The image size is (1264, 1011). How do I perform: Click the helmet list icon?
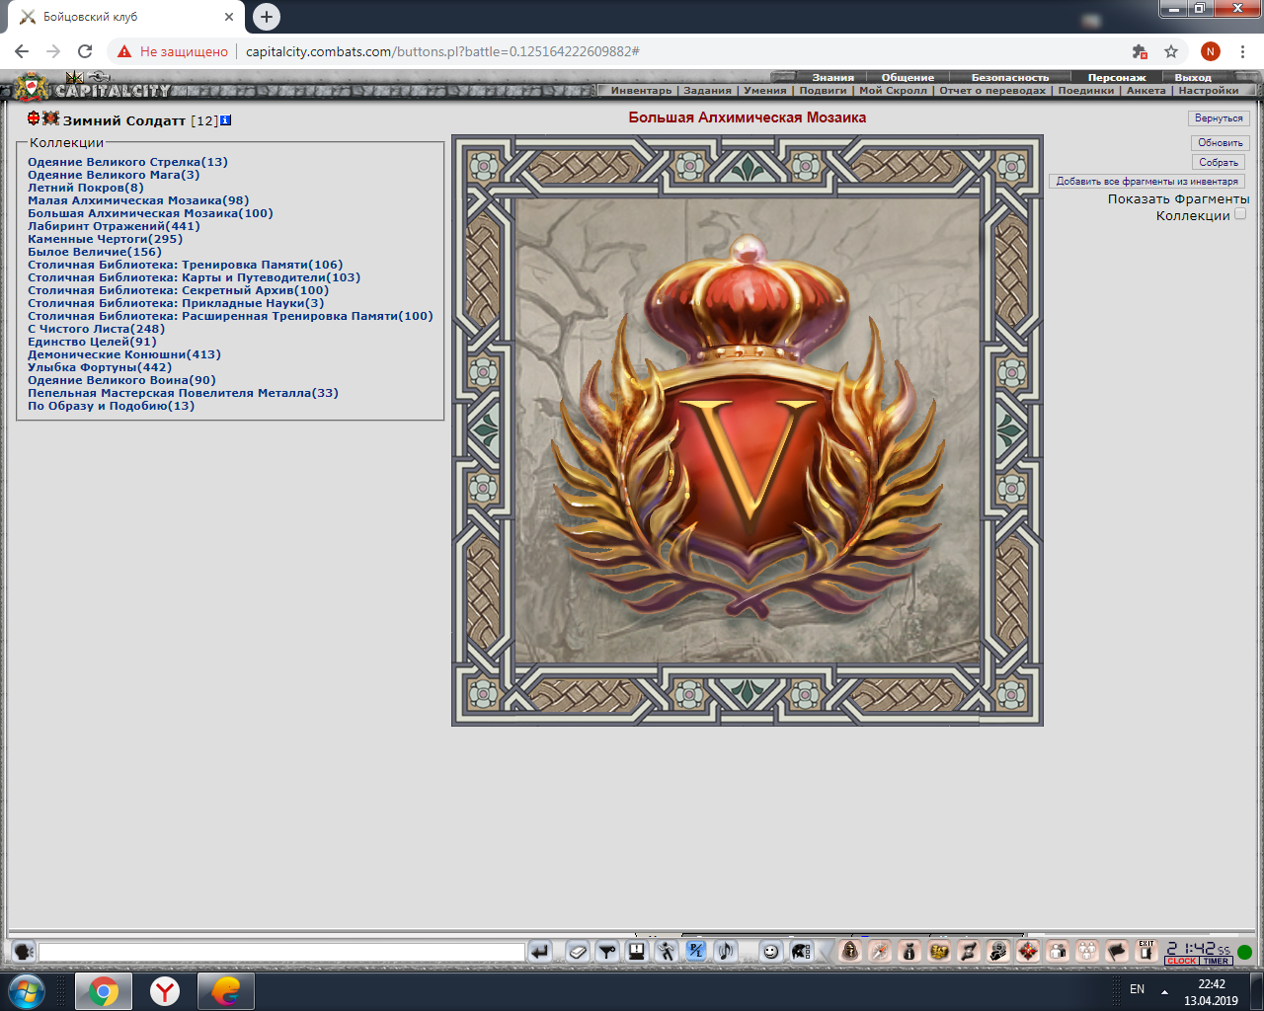coord(801,952)
